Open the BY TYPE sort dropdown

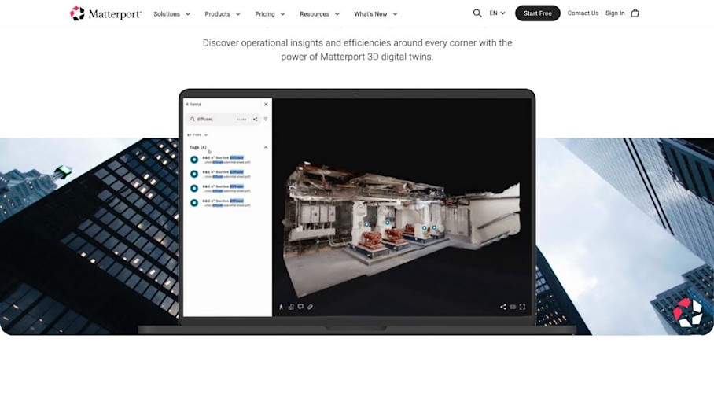pos(197,134)
